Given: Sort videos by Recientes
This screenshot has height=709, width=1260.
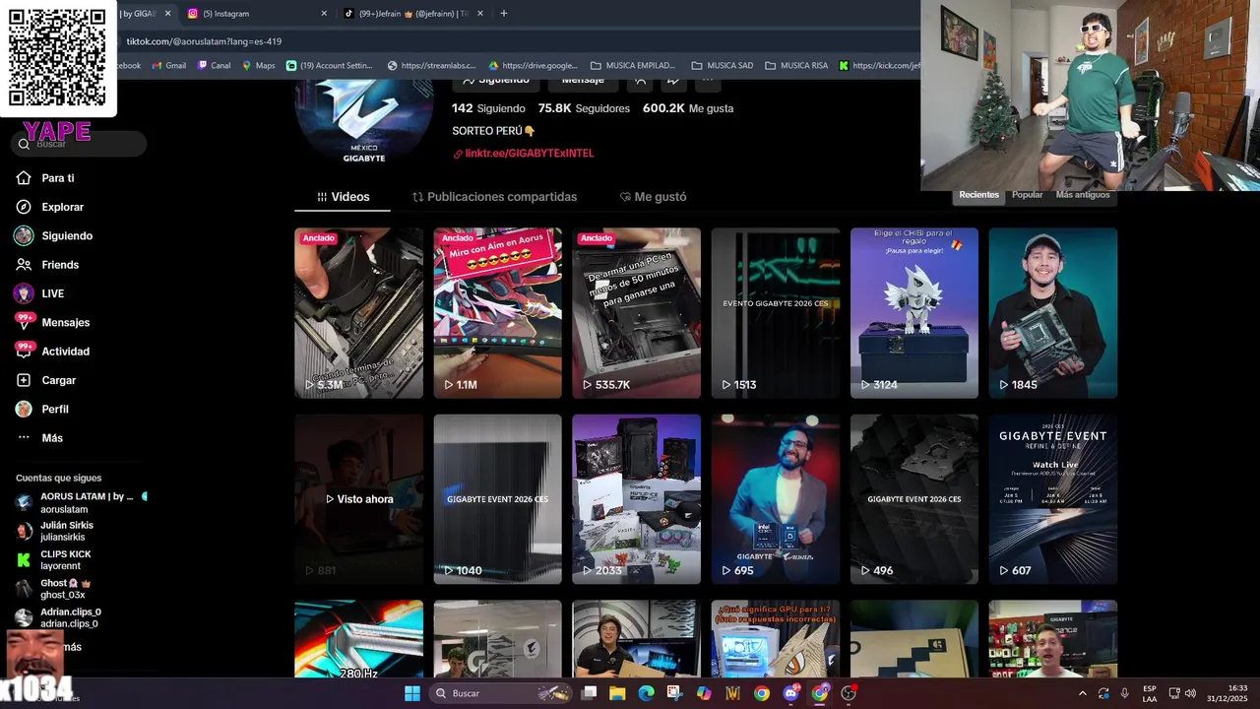Looking at the screenshot, I should click(x=978, y=195).
